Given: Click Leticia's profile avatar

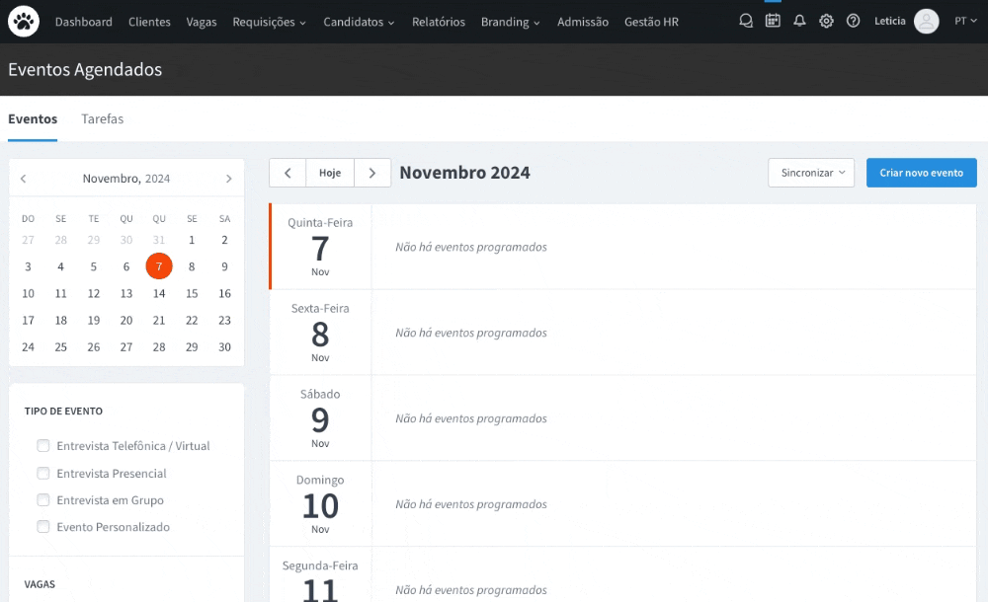Looking at the screenshot, I should [x=926, y=21].
